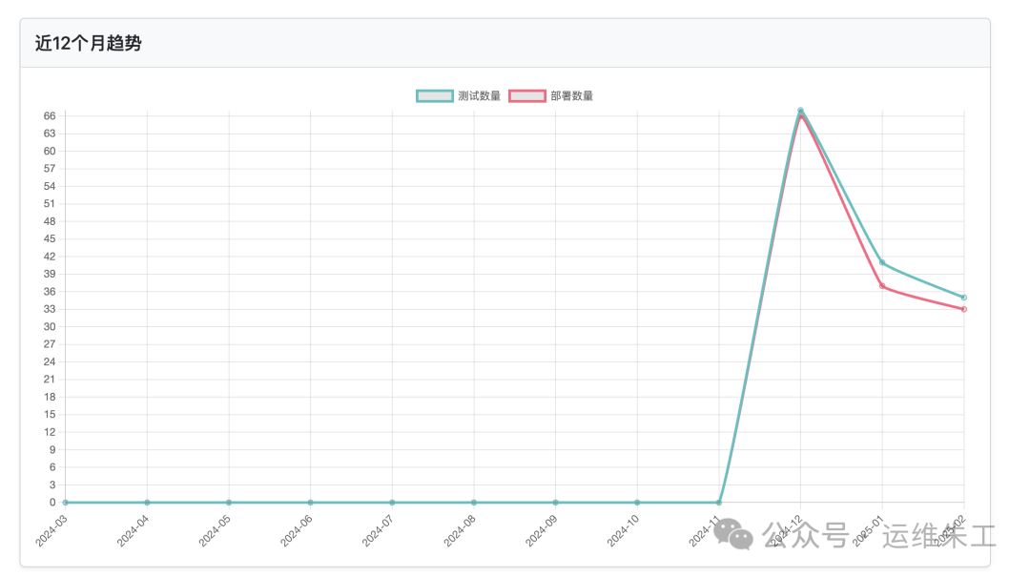
Task: Hide the 测试数量 series via legend label
Action: click(x=479, y=95)
